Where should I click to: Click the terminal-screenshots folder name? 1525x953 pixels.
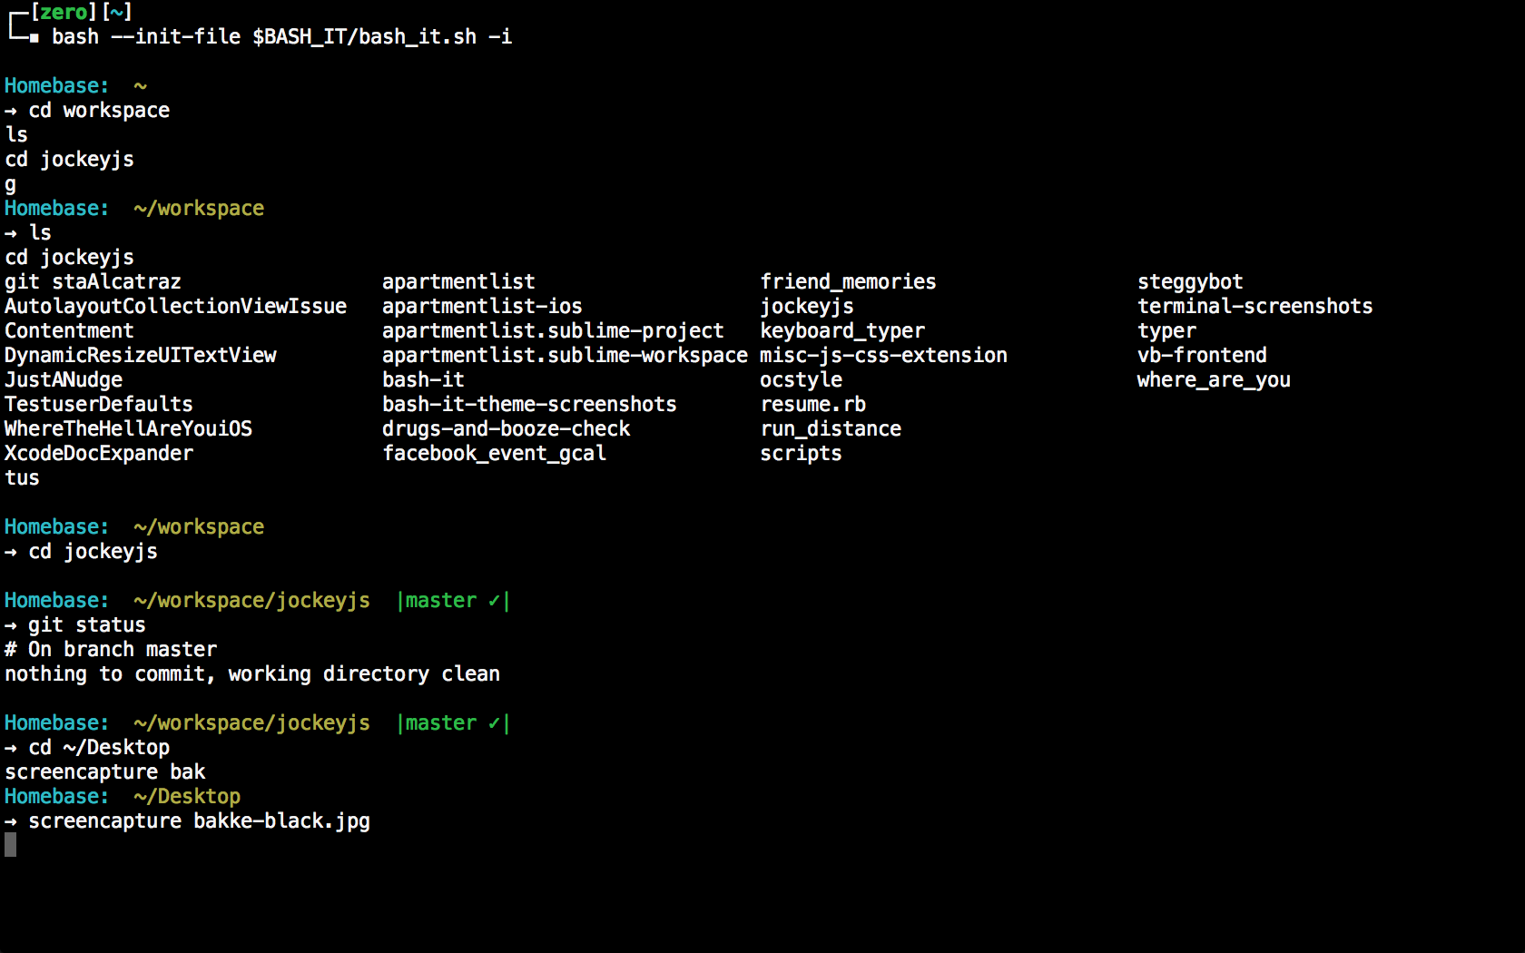point(1254,306)
